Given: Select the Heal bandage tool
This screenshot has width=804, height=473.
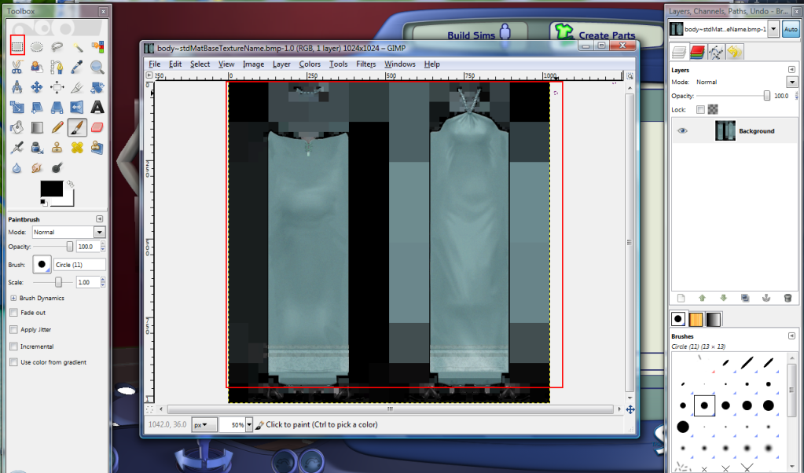Looking at the screenshot, I should [x=77, y=148].
